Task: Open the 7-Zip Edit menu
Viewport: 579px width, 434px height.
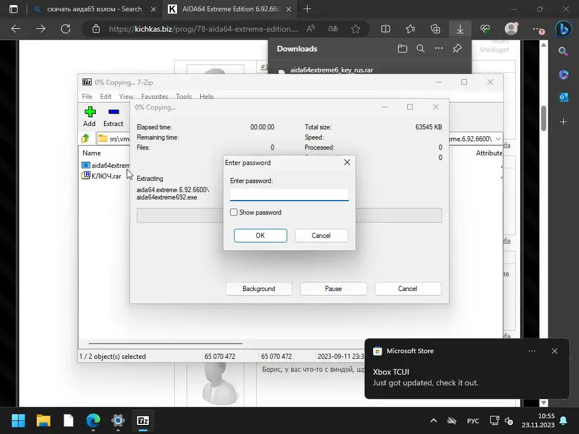Action: (106, 96)
